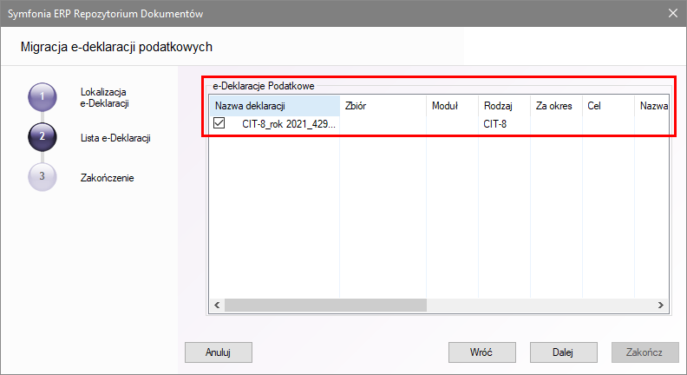Uncheck the CIT-8_rok 2021 declaration checkbox
Screen dimensions: 687x375
pyautogui.click(x=219, y=124)
